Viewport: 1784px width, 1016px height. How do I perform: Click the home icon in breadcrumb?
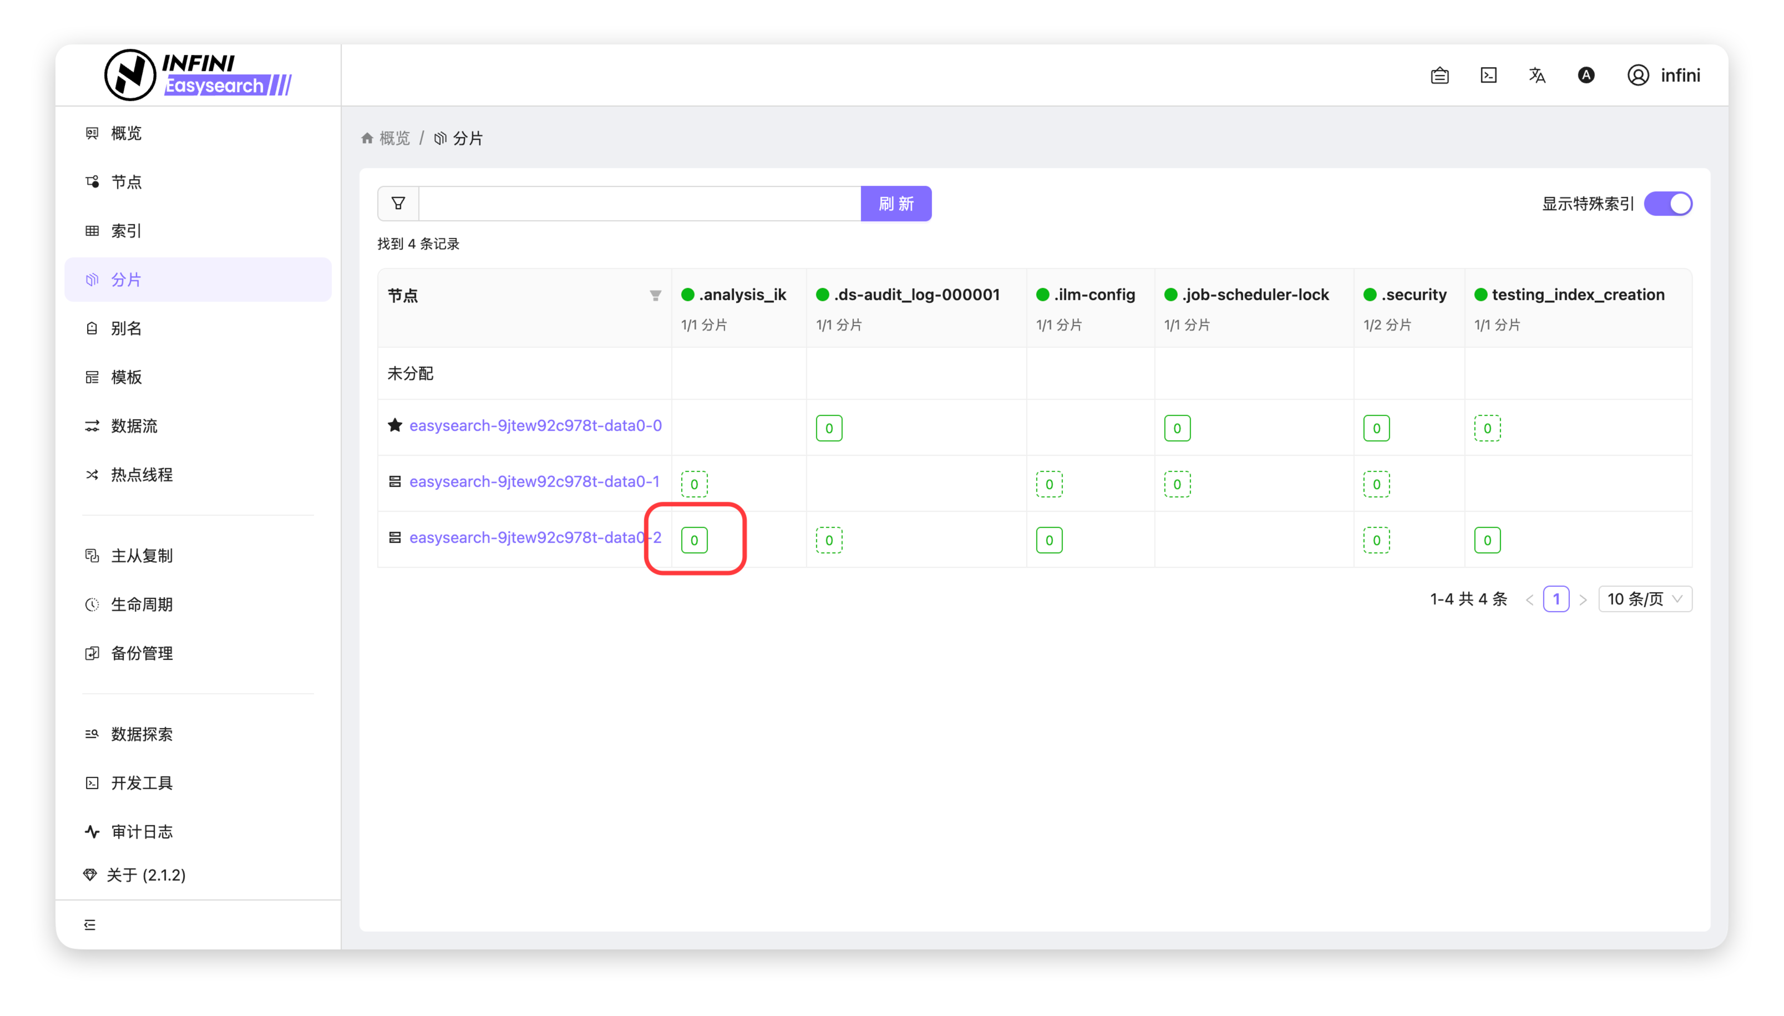click(367, 138)
